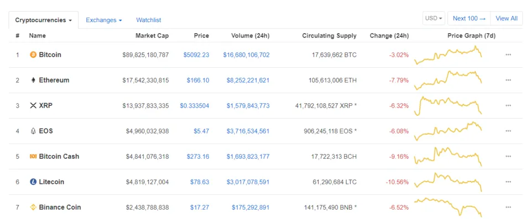Click the View All button

tap(507, 18)
